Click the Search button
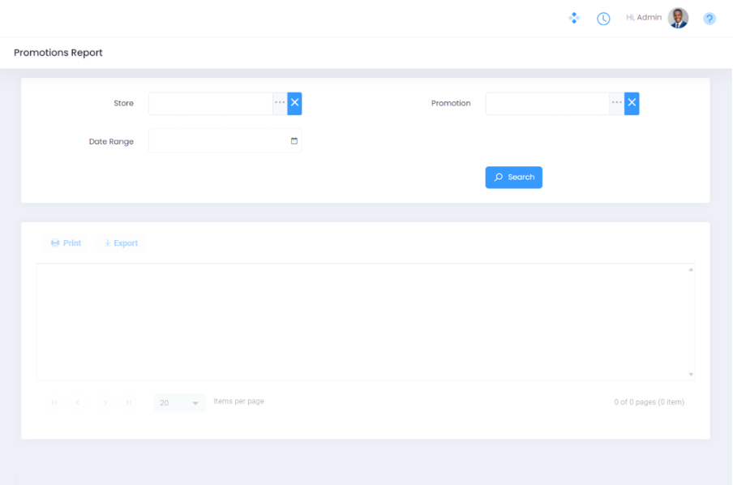 [513, 178]
